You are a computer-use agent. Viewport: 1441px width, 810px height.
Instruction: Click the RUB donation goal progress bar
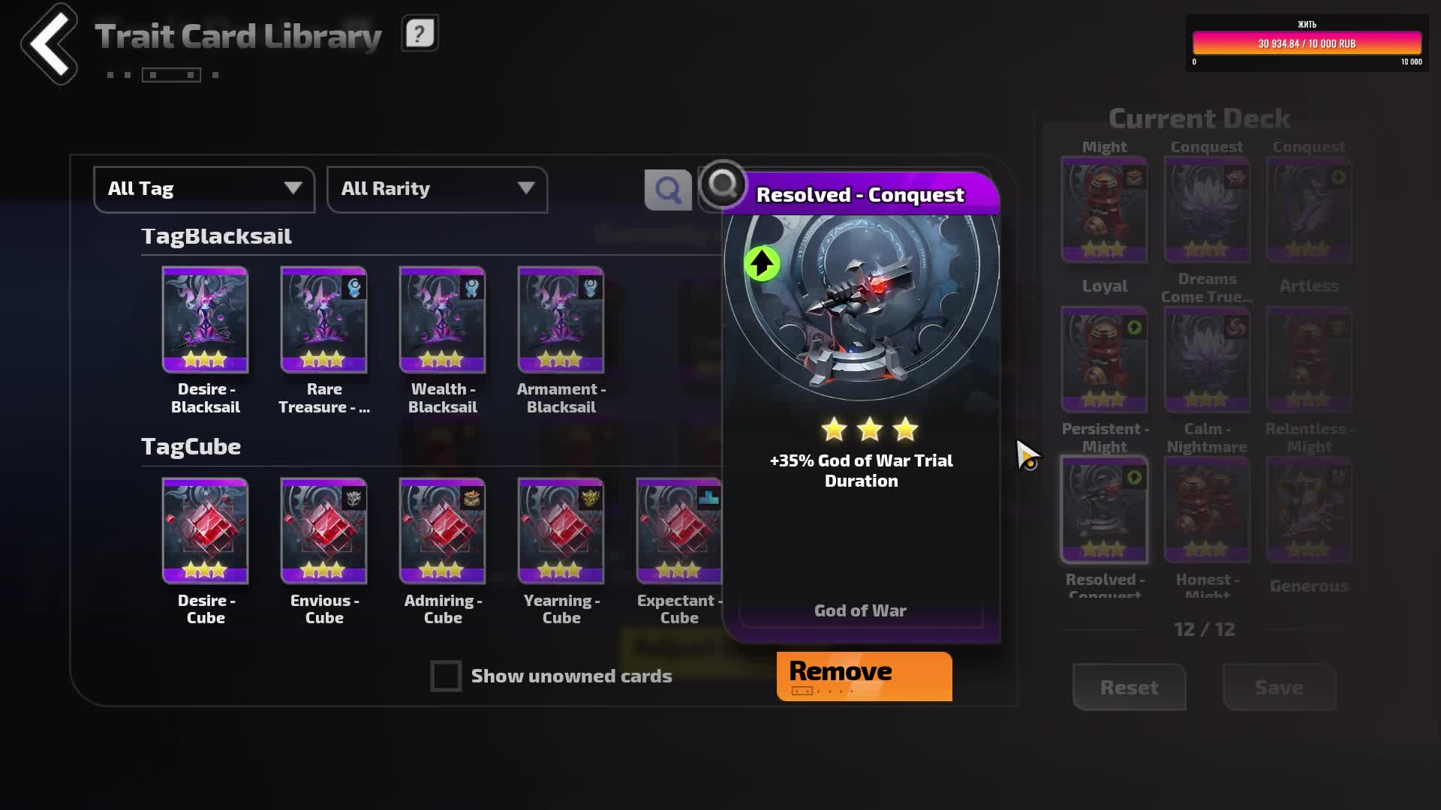coord(1307,43)
